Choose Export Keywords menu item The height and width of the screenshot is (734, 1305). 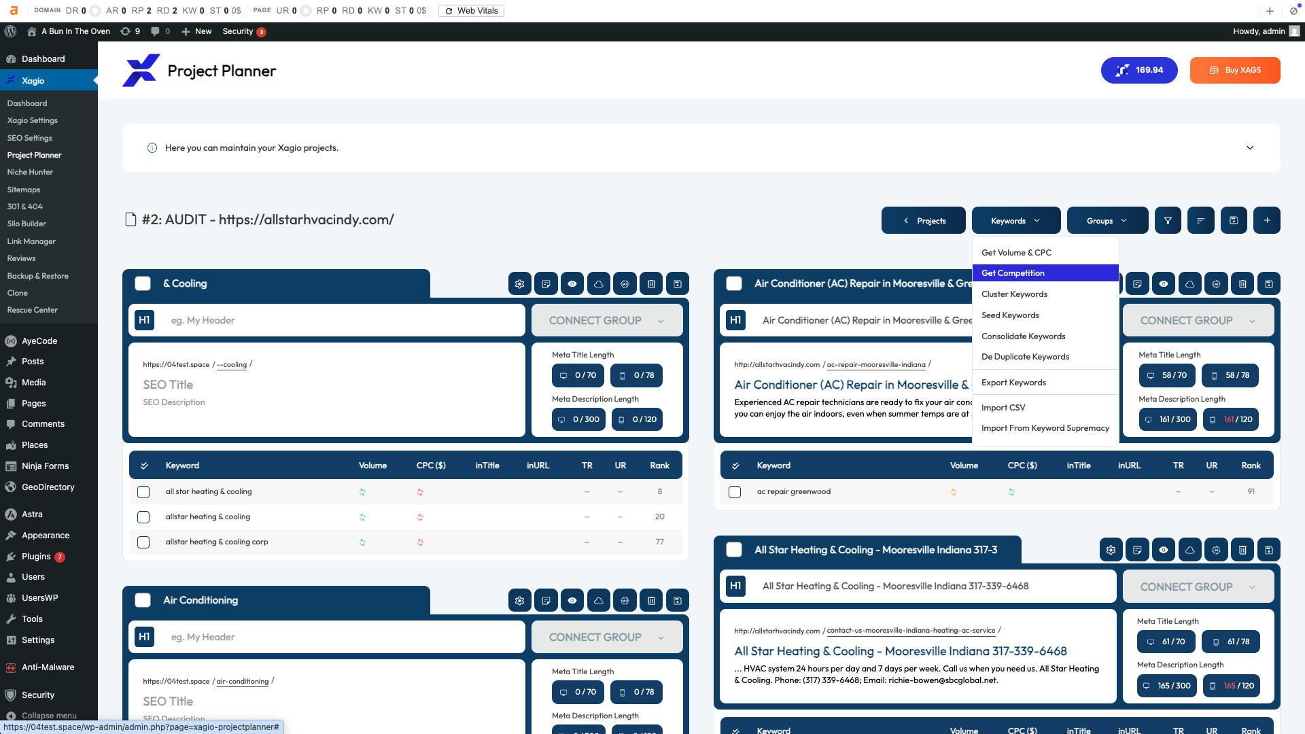[x=1045, y=383]
